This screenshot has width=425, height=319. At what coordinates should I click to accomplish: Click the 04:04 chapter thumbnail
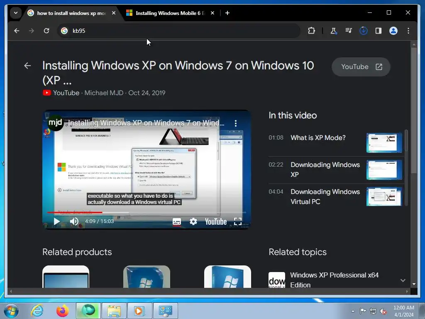[x=384, y=196]
